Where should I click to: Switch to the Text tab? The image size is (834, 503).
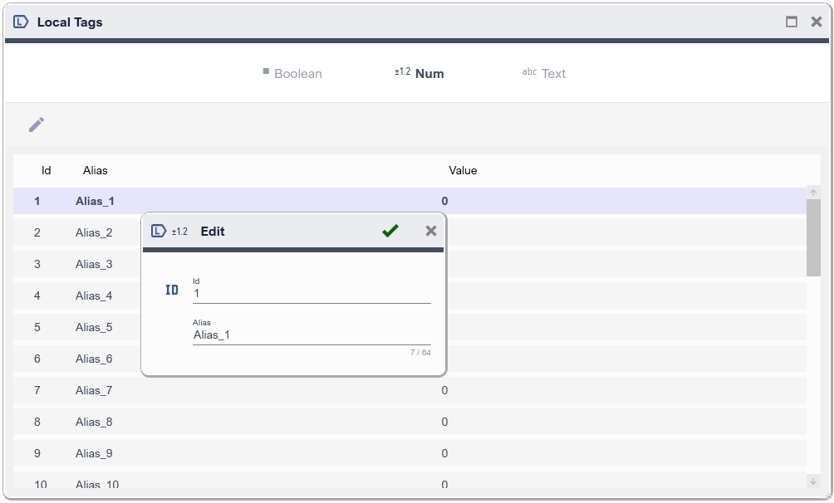click(544, 74)
